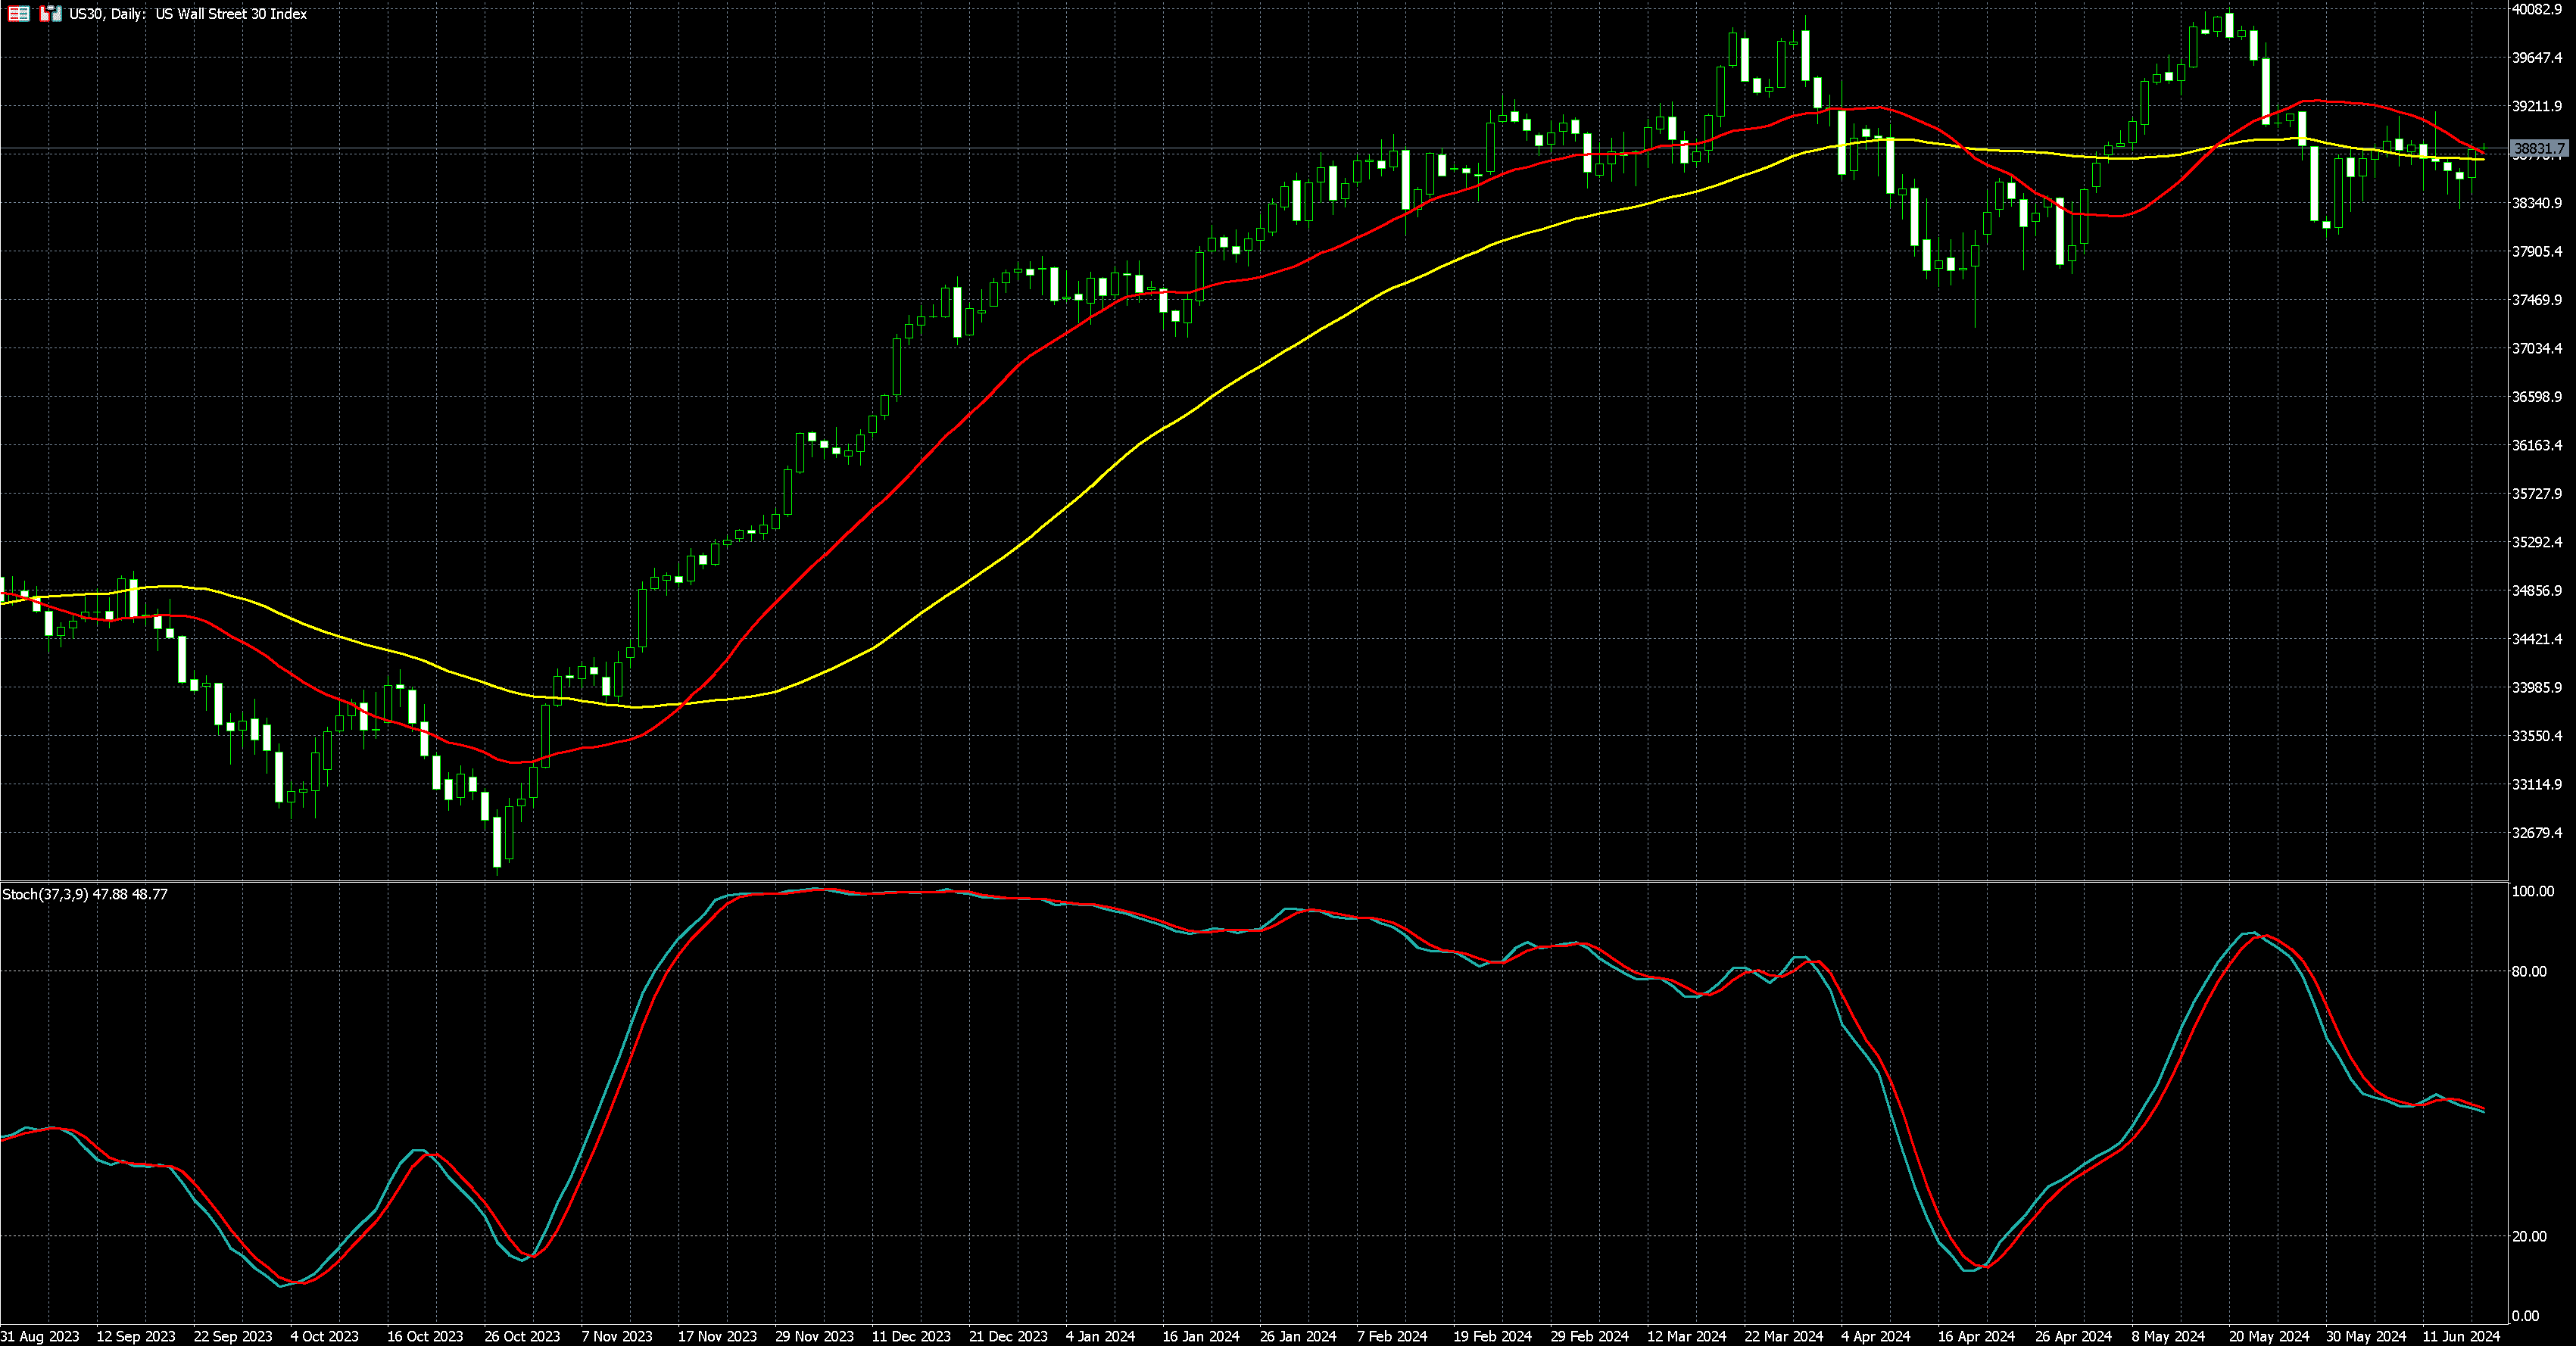Click the 36163.4 price axis label
Screen dimensions: 2576x1346
(x=2537, y=445)
